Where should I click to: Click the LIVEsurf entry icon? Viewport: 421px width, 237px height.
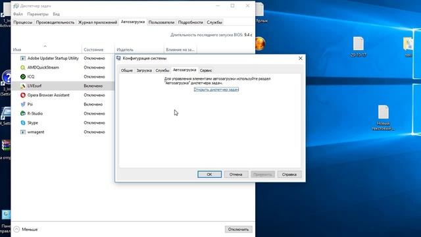[x=23, y=86]
